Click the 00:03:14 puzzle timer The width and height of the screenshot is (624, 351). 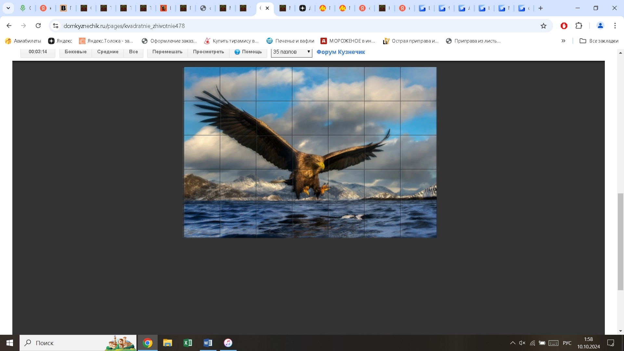pyautogui.click(x=38, y=52)
